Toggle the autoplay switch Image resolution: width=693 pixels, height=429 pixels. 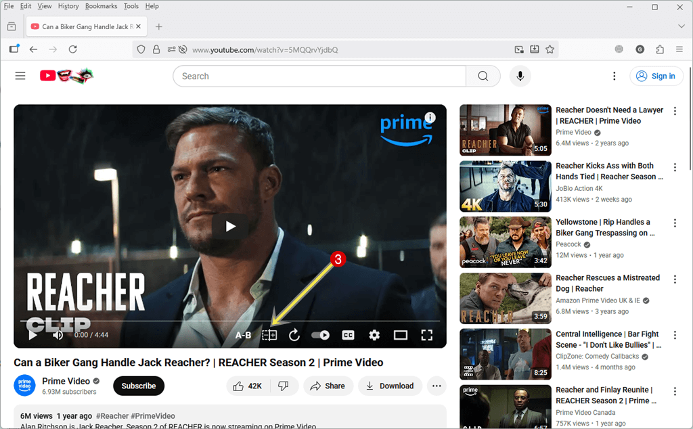320,336
